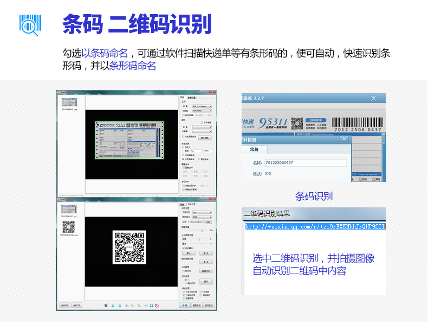Screen dimensions: 428x330
Task: Click the prefix input field under custom naming
Action: point(196,151)
